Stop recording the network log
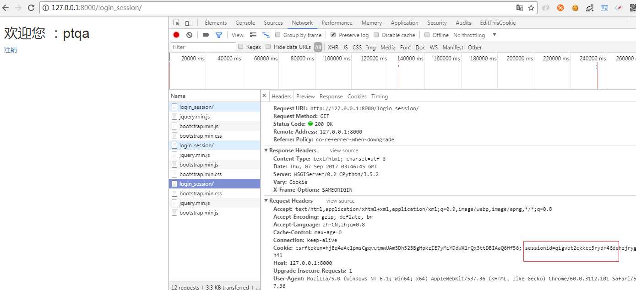The image size is (636, 290). point(176,35)
